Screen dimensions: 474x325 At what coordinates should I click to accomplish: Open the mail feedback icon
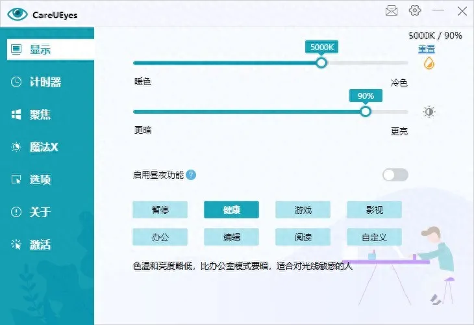(x=392, y=10)
